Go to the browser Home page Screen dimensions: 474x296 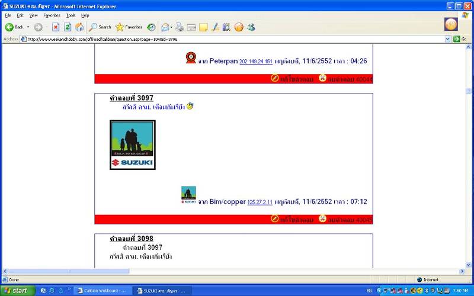79,27
